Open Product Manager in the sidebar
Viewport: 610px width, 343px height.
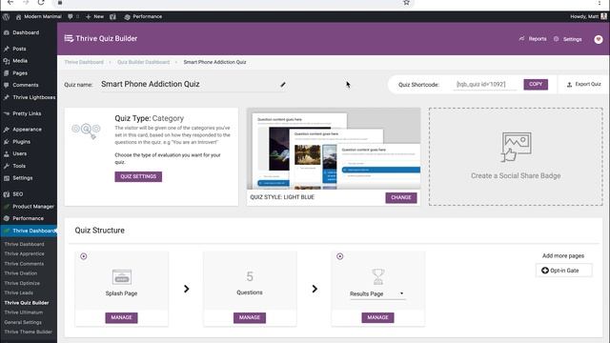33,206
